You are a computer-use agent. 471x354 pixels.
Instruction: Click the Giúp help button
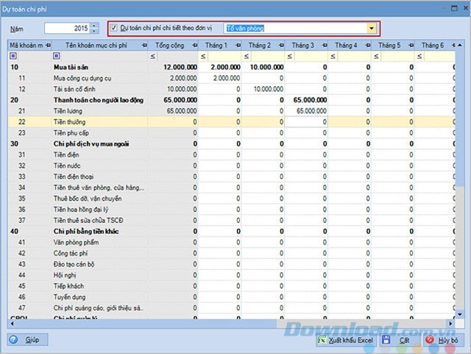[x=27, y=340]
